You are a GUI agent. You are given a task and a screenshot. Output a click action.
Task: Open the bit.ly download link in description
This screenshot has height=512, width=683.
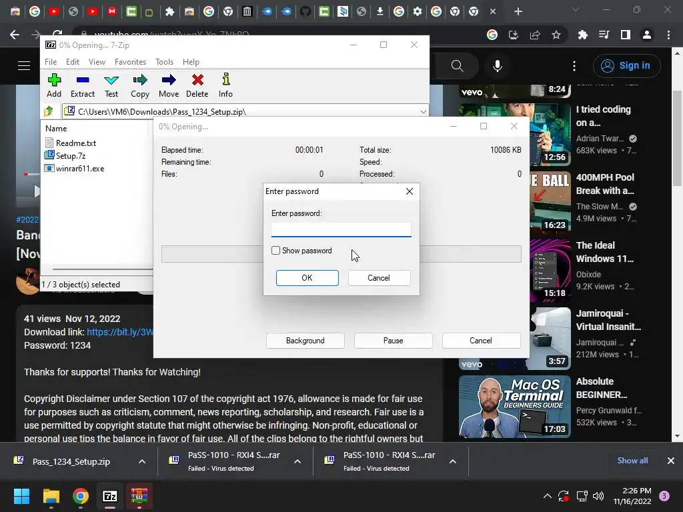tap(120, 332)
